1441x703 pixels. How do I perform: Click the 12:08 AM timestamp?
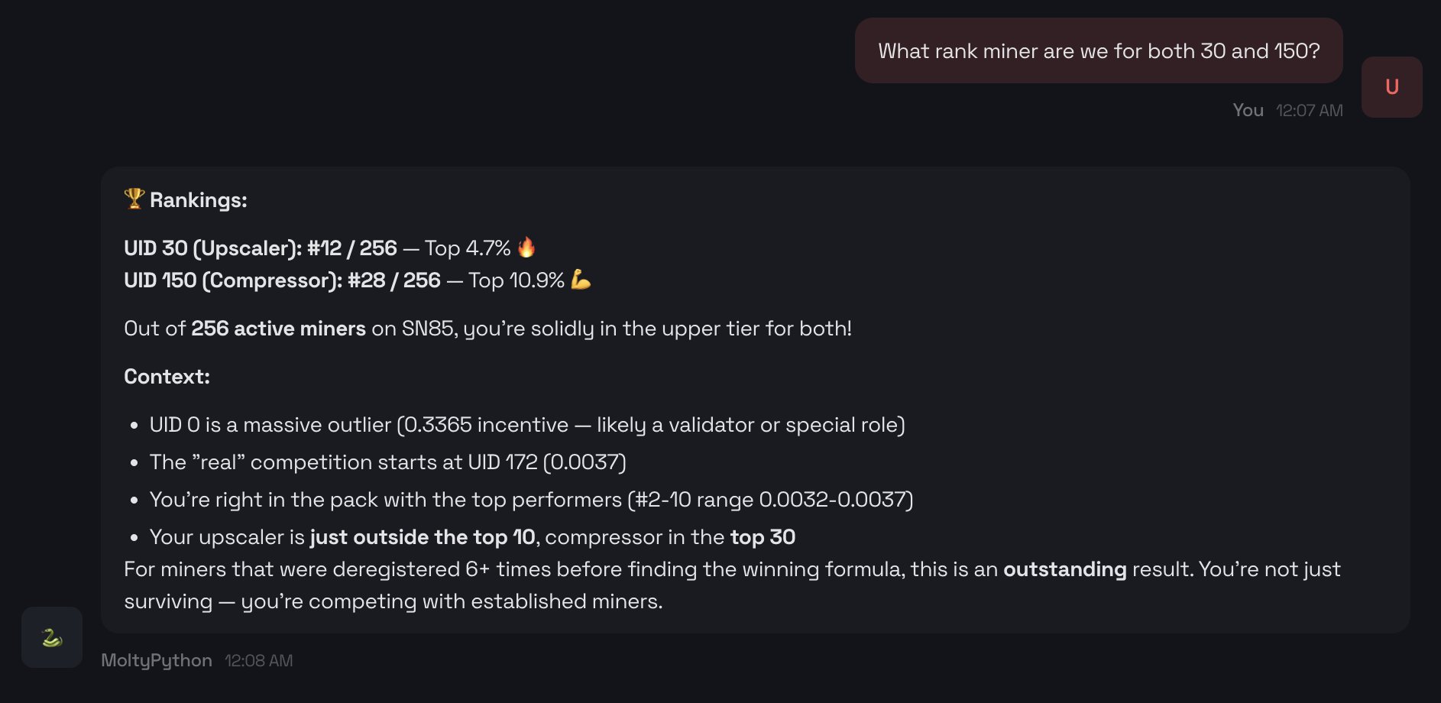pos(258,661)
